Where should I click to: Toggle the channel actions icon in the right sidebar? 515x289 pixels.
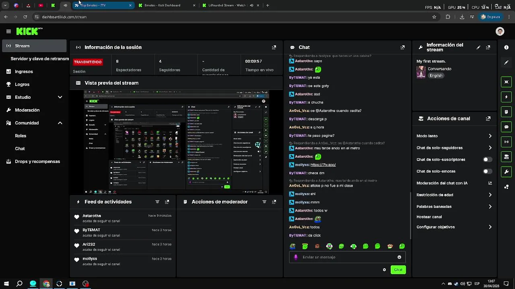(507, 157)
